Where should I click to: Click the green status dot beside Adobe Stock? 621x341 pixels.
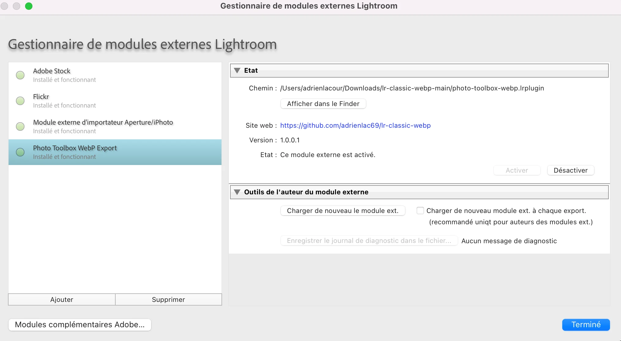20,75
